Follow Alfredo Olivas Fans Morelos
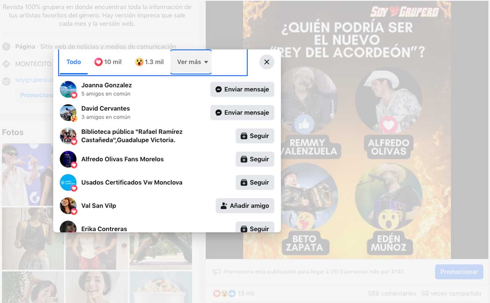This screenshot has width=490, height=303. pyautogui.click(x=255, y=159)
